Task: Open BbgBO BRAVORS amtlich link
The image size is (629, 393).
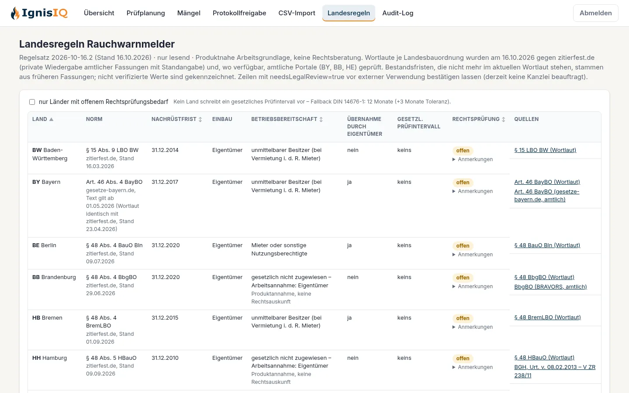Action: pos(550,287)
